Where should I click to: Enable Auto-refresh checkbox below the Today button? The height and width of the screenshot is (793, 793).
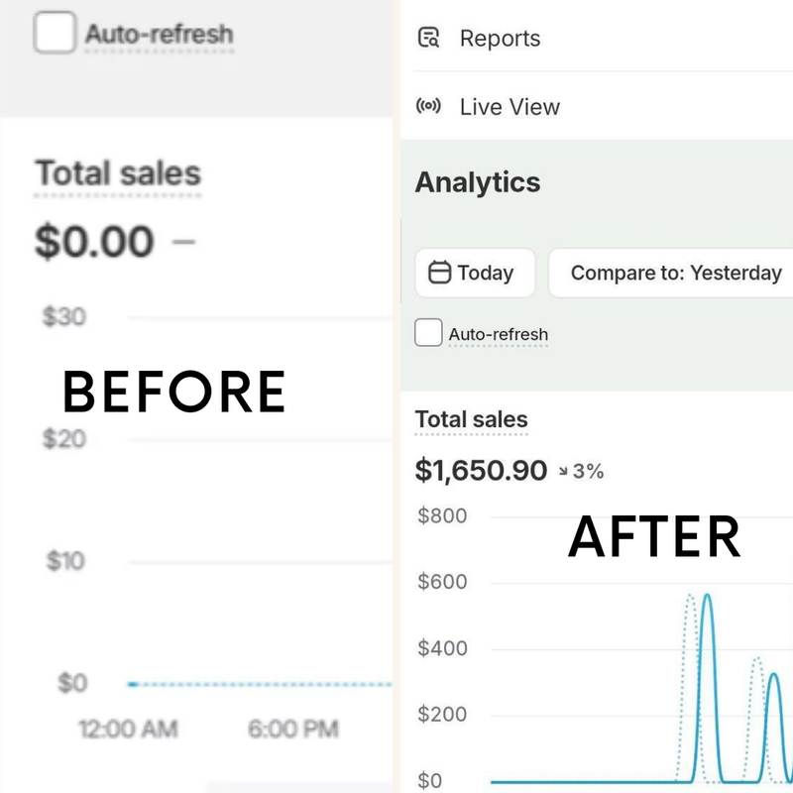tap(428, 333)
